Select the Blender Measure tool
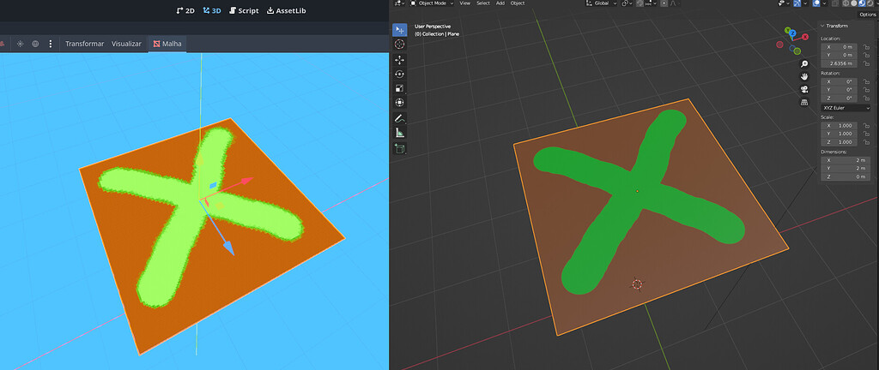The image size is (879, 370). pyautogui.click(x=400, y=133)
